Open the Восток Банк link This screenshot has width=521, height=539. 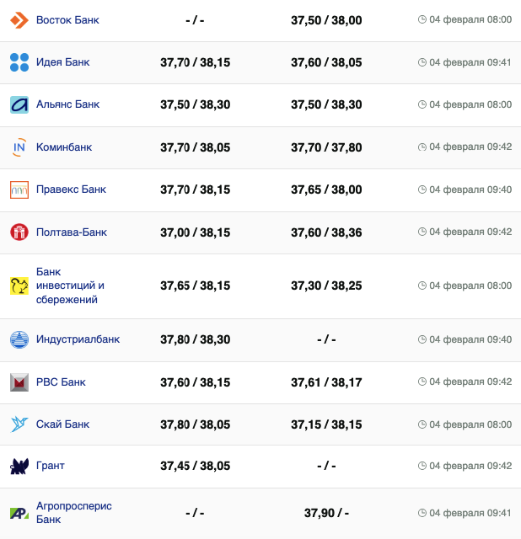[x=67, y=19]
